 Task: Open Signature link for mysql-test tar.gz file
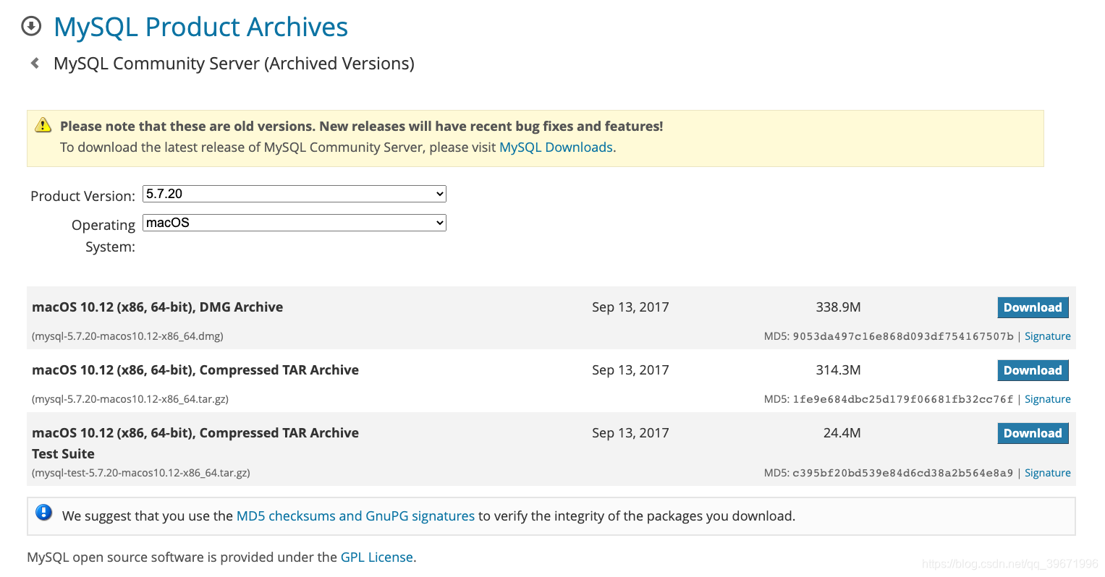(1047, 473)
